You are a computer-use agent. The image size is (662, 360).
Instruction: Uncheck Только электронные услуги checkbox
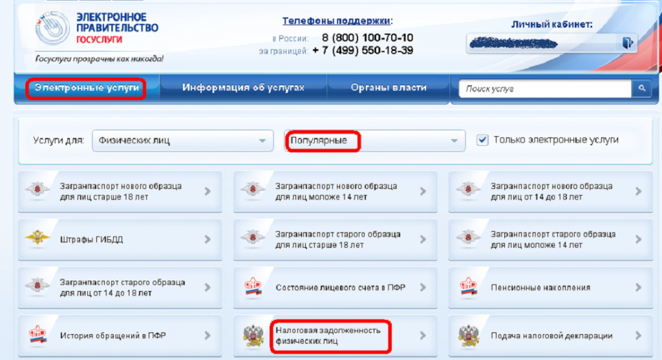(482, 140)
